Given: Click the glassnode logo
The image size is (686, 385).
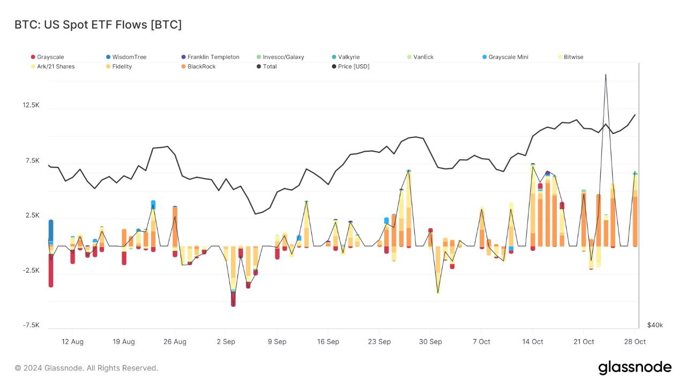Looking at the screenshot, I should pos(635,367).
